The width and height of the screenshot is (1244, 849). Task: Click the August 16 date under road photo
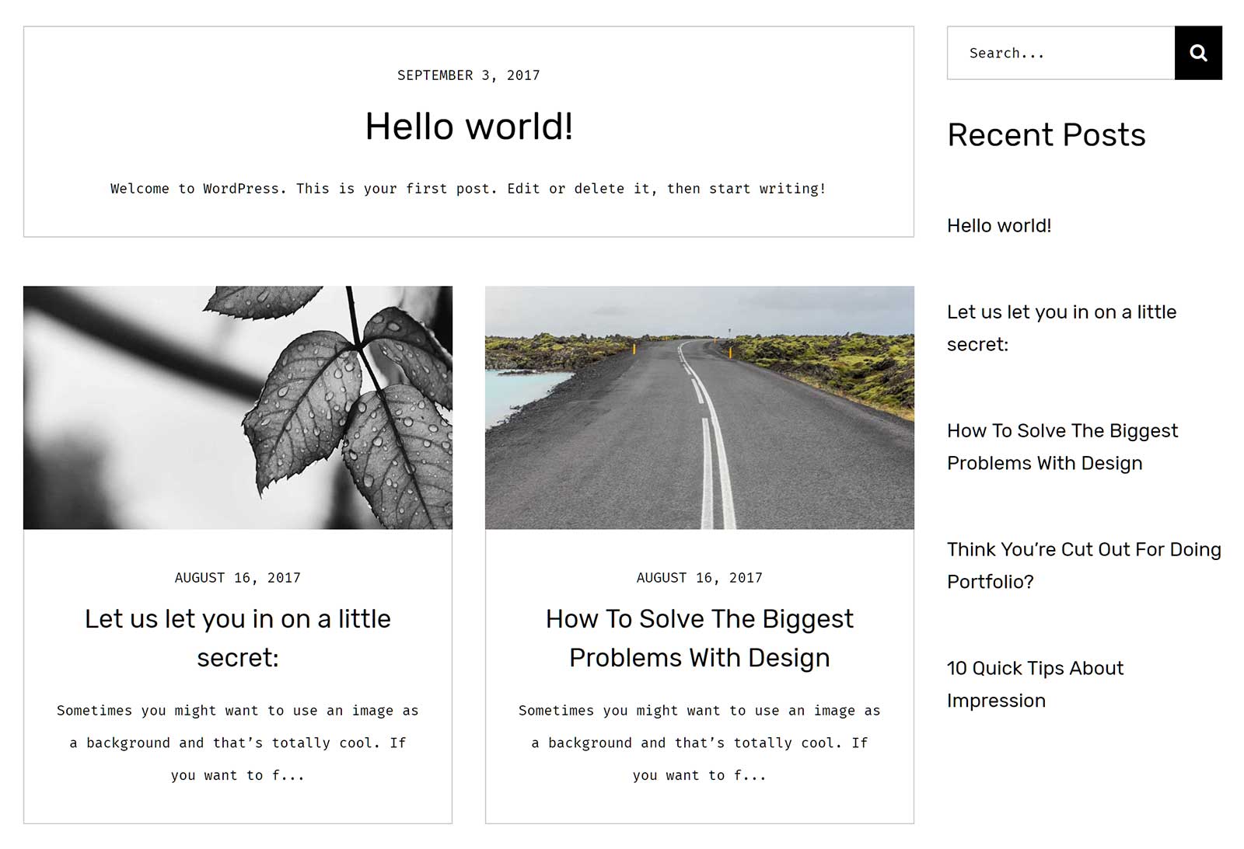click(x=700, y=578)
